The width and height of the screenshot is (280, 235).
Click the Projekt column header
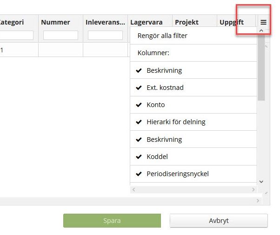pos(187,22)
